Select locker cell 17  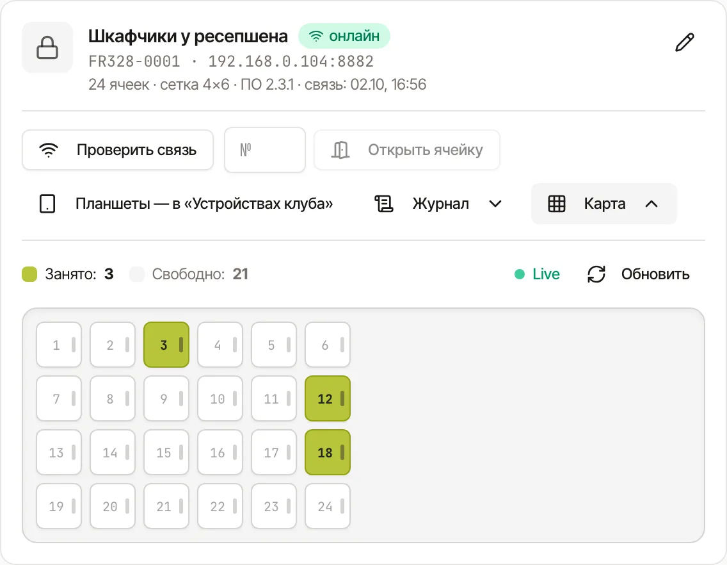(274, 453)
